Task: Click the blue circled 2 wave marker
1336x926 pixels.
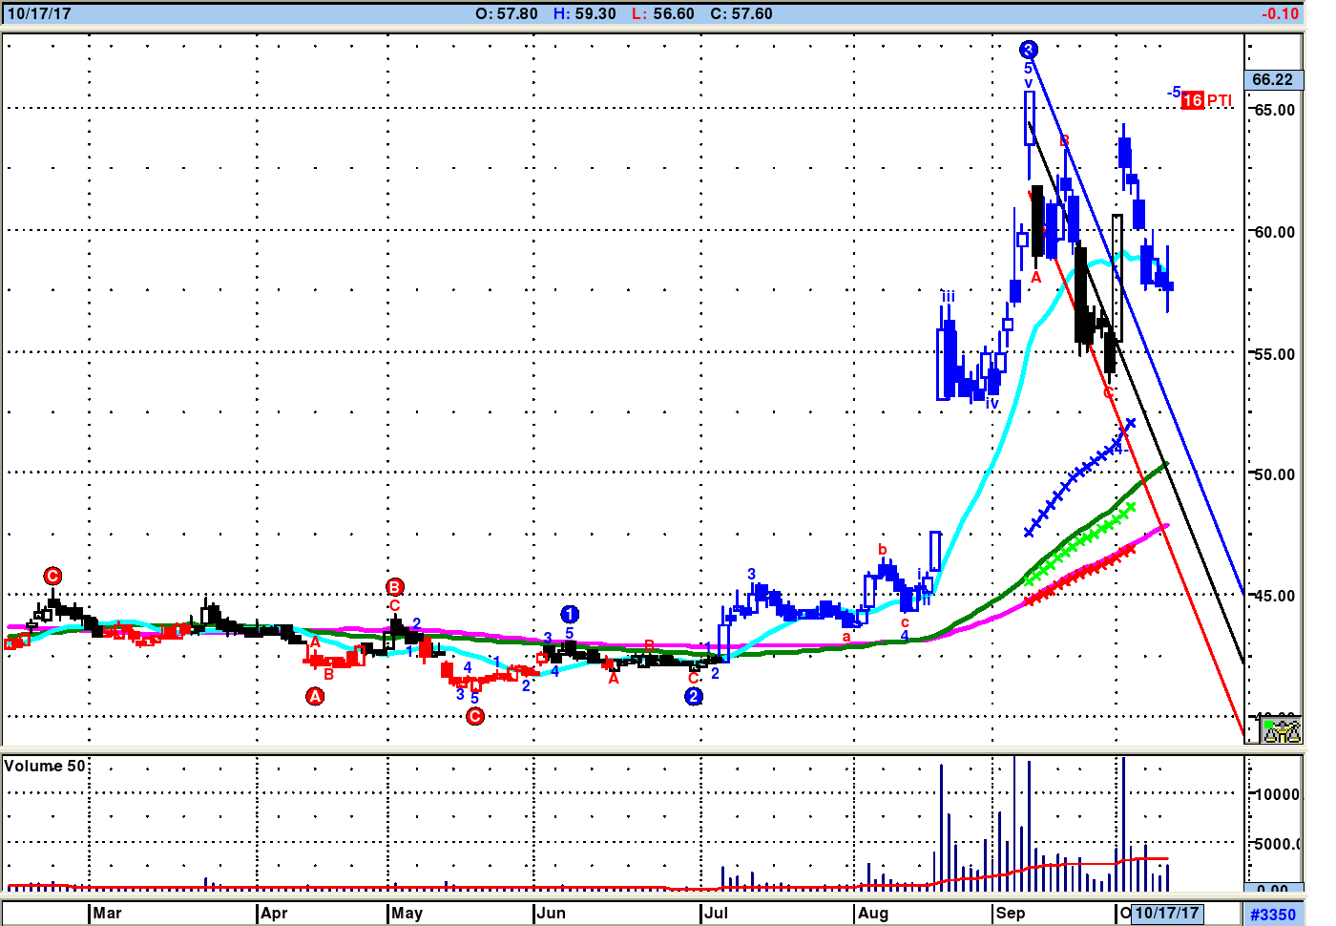Action: [694, 697]
